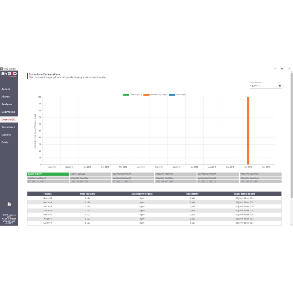Switch to the Dosimètres section
This screenshot has width=293, height=293.
click(x=8, y=112)
